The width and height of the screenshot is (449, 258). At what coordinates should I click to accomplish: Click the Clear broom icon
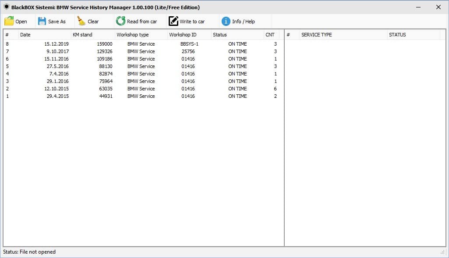(81, 21)
